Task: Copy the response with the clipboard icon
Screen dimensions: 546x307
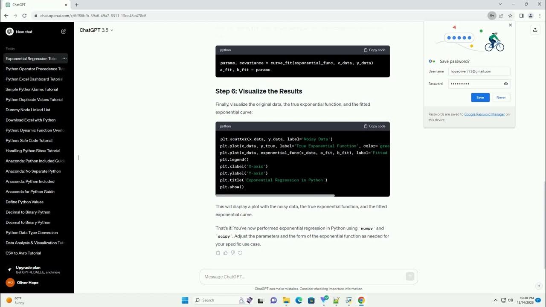Action: coord(218,253)
